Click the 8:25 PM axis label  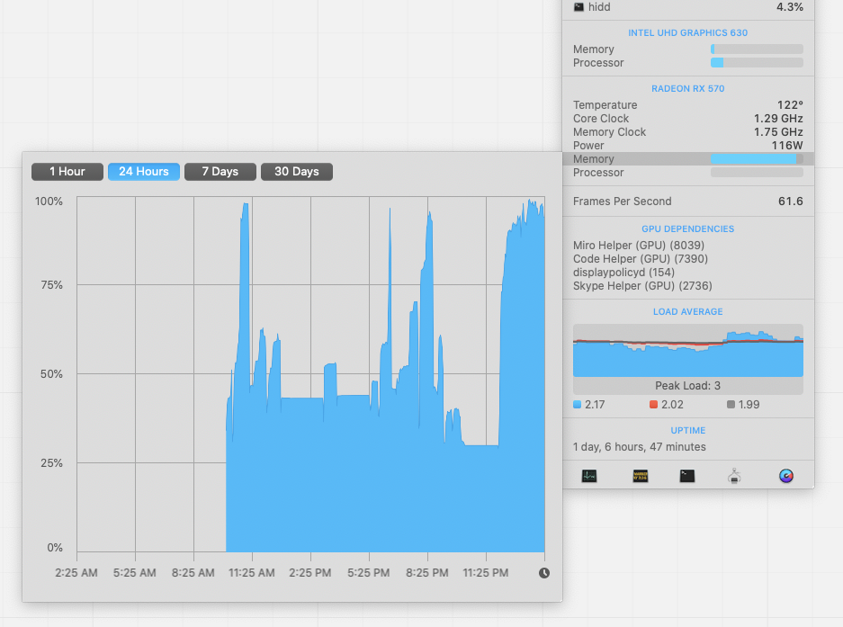426,573
